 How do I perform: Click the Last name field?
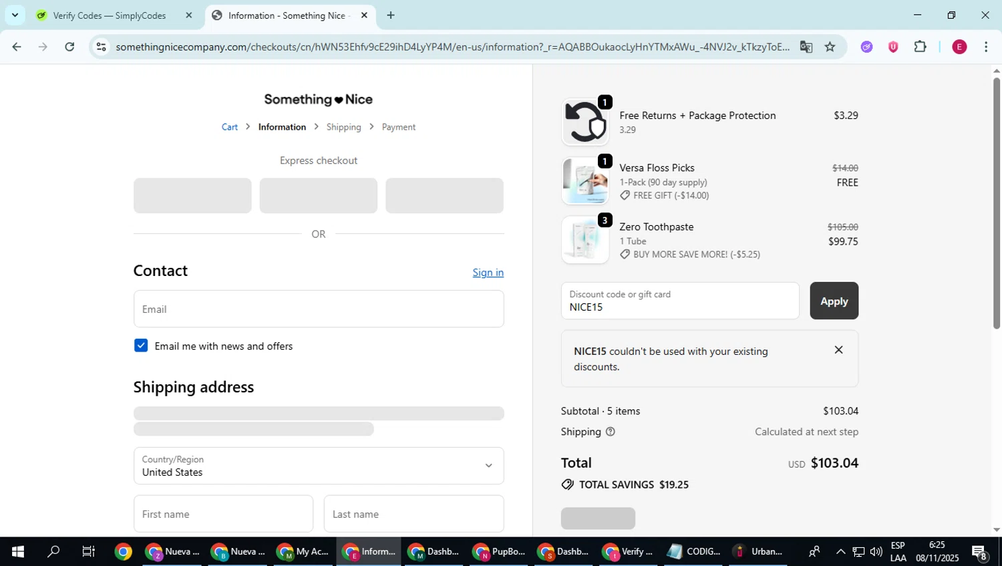coord(414,514)
